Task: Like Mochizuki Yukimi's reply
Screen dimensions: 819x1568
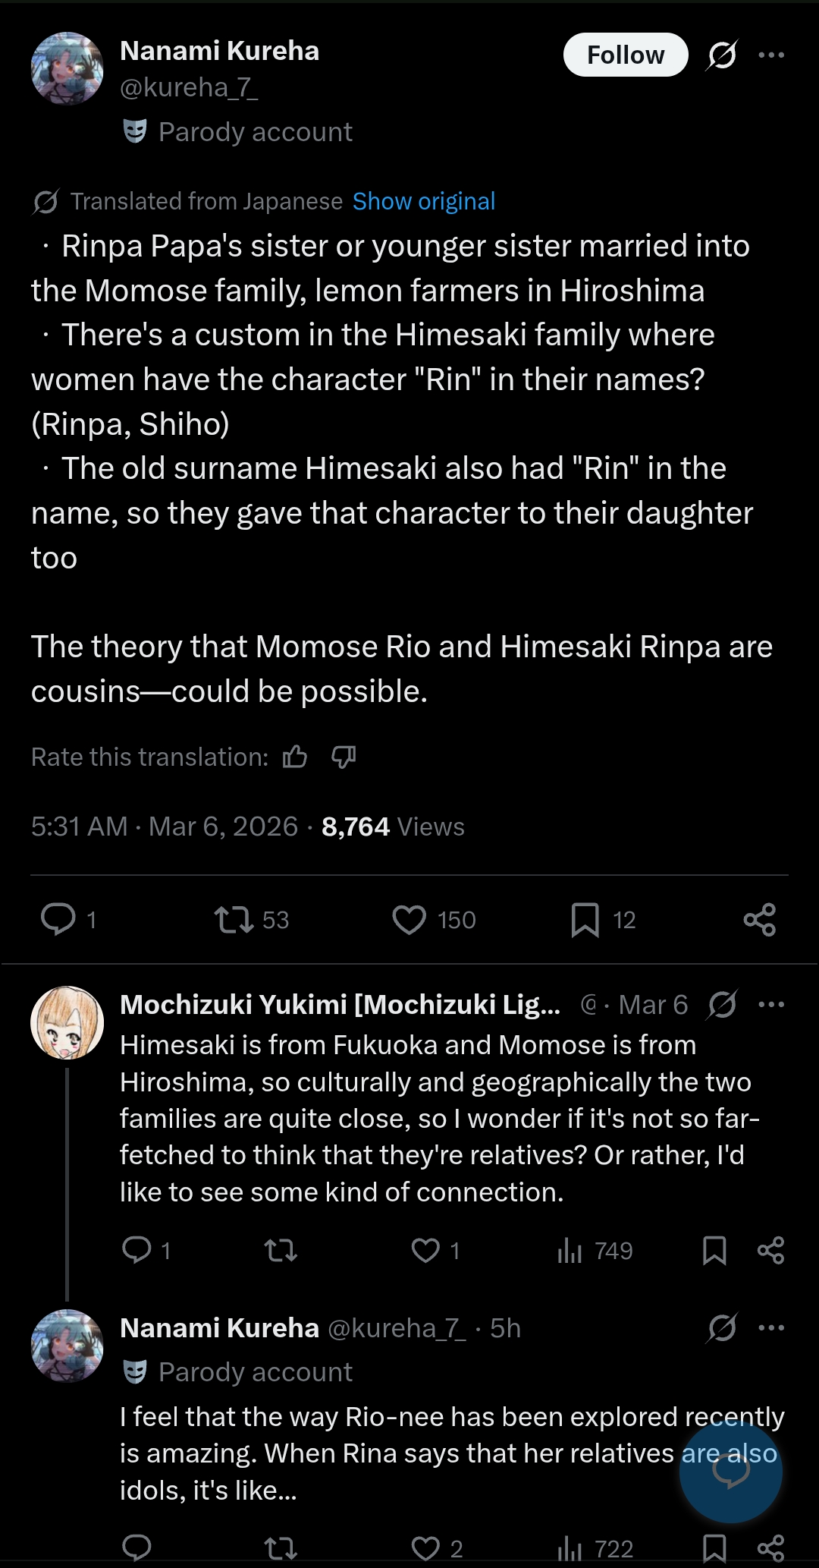Action: [x=425, y=1250]
